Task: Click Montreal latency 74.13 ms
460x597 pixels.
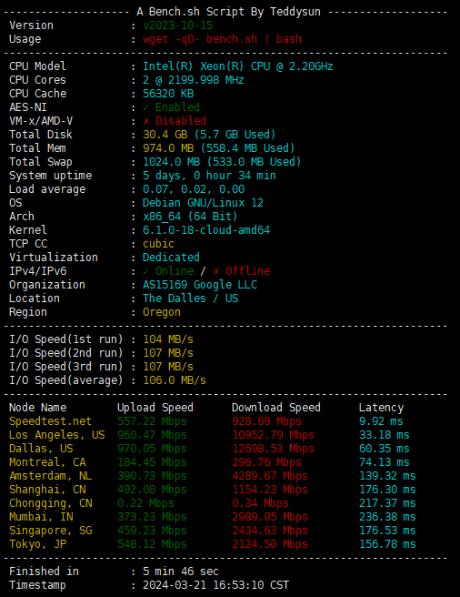Action: pos(384,462)
